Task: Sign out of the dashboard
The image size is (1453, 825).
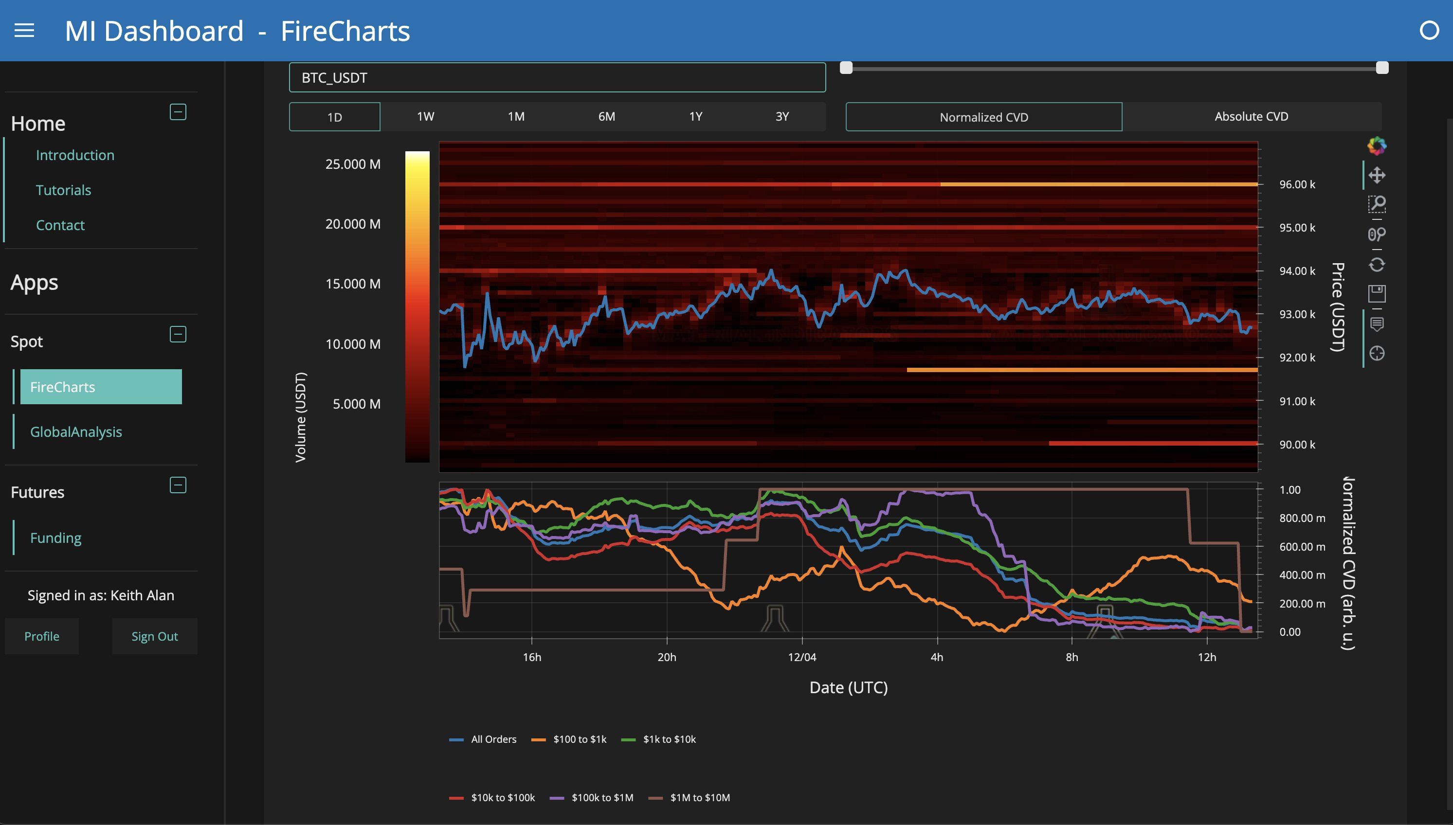Action: (x=154, y=636)
